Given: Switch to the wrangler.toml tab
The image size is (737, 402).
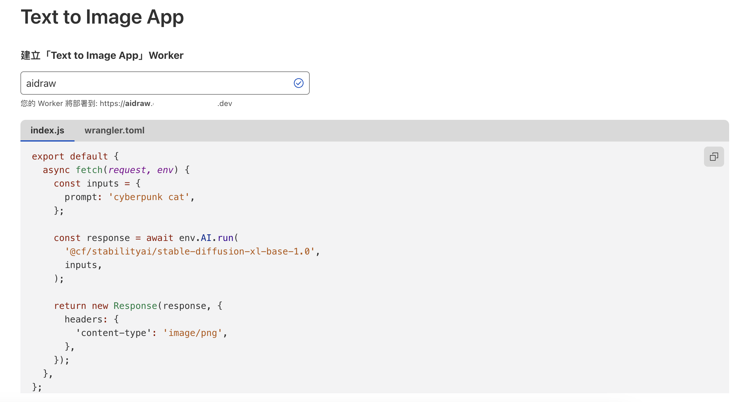Looking at the screenshot, I should 114,130.
